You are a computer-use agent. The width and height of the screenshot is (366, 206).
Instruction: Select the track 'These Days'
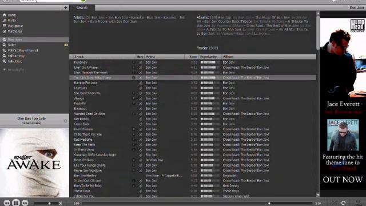coord(82,191)
